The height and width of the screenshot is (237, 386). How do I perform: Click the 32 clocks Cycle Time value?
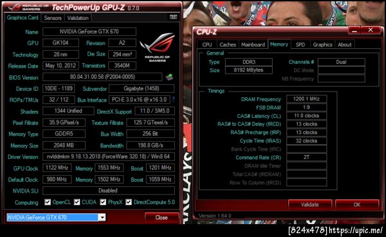(x=307, y=140)
